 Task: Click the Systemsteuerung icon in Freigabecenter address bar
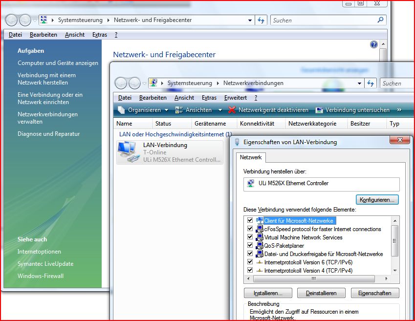pyautogui.click(x=44, y=20)
